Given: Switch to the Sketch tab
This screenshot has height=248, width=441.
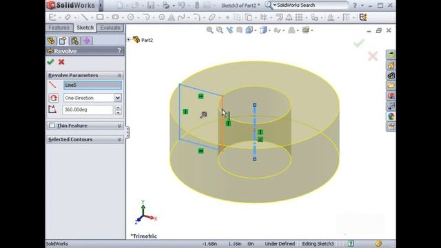Looking at the screenshot, I should (x=85, y=28).
